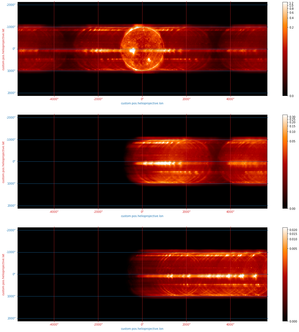Click the 0.30 tick on the second colorbar
Image resolution: width=299 pixels, height=332 pixels.
[x=292, y=117]
